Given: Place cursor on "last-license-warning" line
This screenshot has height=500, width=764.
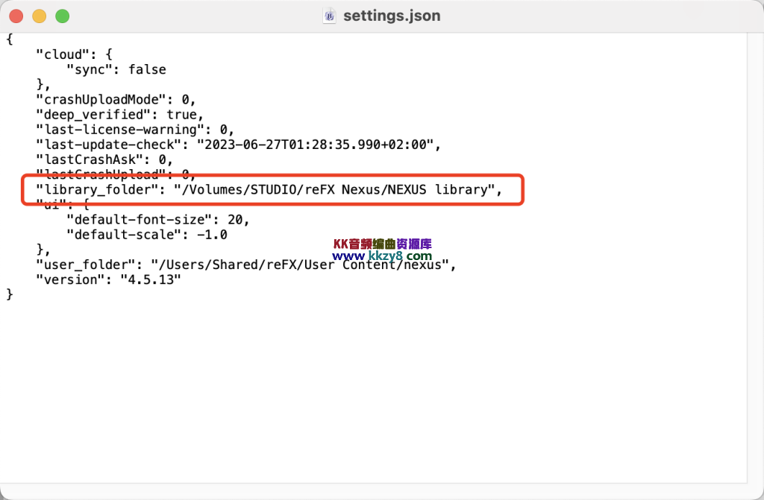Looking at the screenshot, I should (x=124, y=130).
